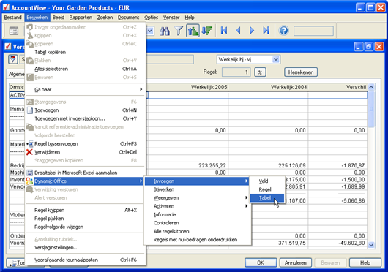Choose Voorafgaande journaalposten menu entry
The height and width of the screenshot is (272, 388).
(x=86, y=260)
